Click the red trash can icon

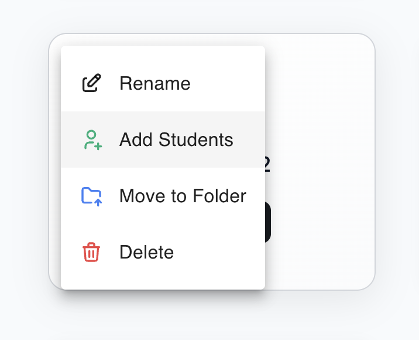pyautogui.click(x=91, y=252)
